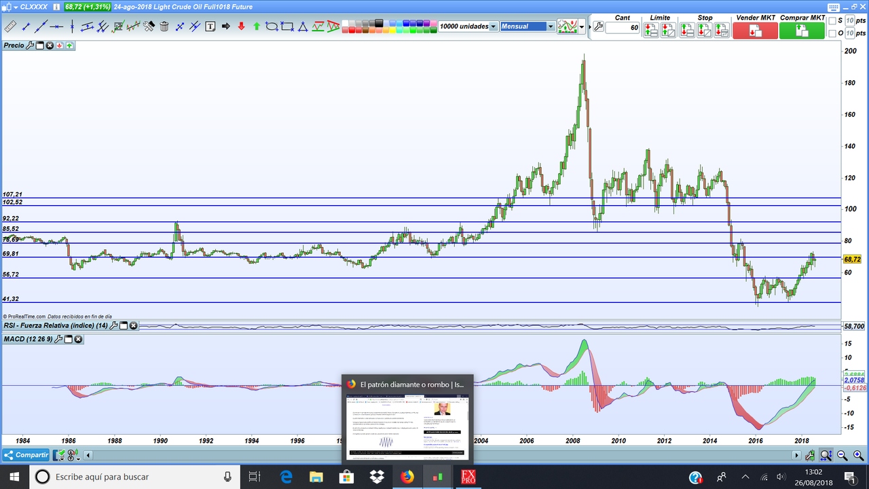
Task: Select the segment line drawing tool
Action: [26, 27]
